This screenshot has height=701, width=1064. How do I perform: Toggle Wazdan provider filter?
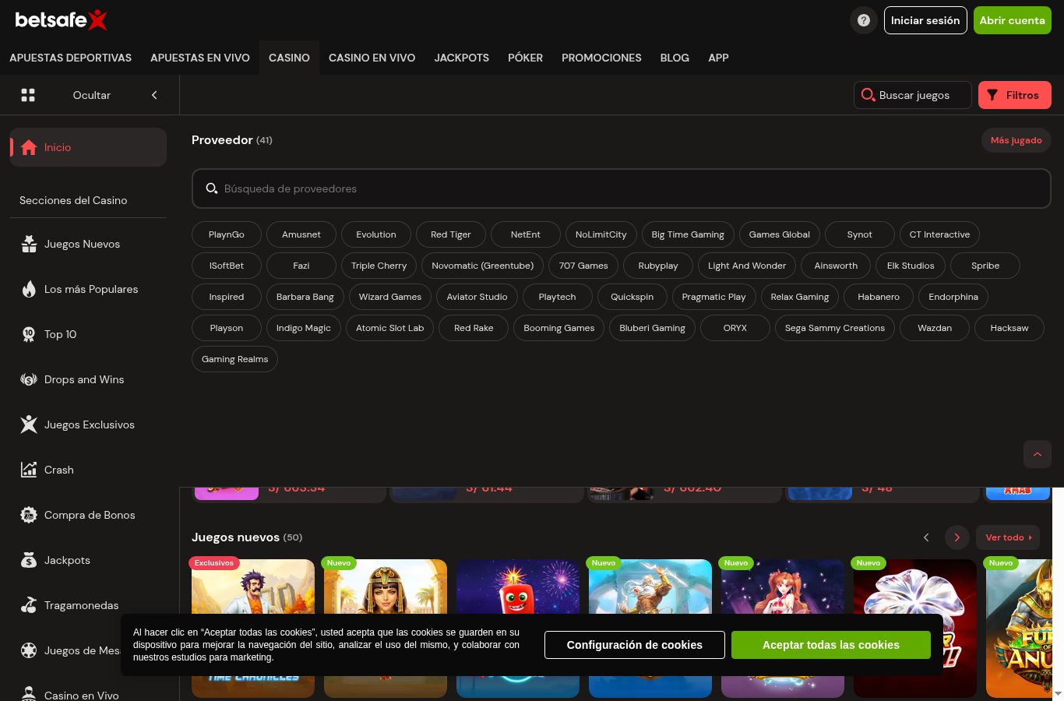click(x=935, y=328)
